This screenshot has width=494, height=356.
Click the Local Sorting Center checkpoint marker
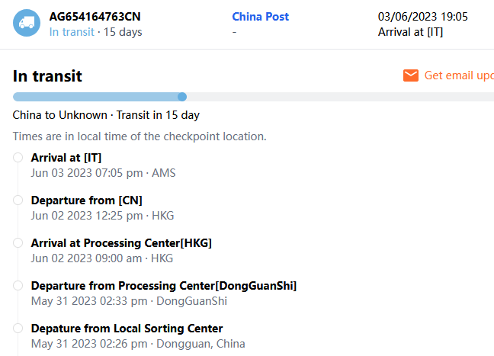click(18, 329)
